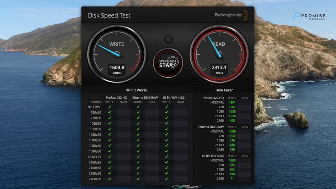Click 2160p60 Cinema DNG RAW write checkmark
This screenshot has height=189, width=336.
click(138, 179)
